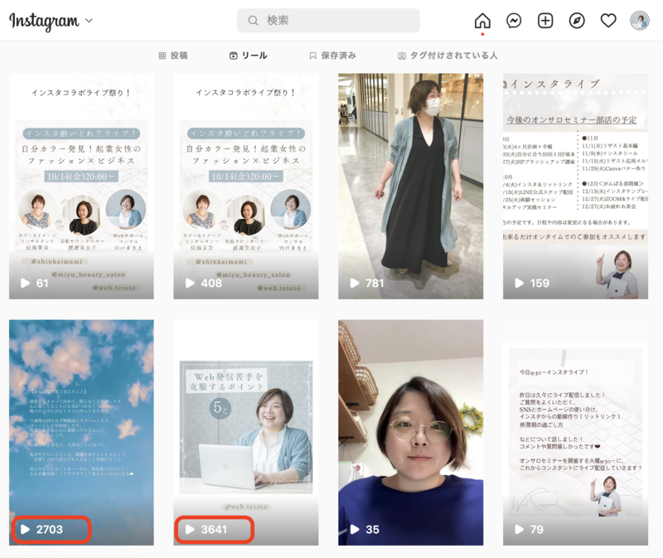Open activity notifications heart icon
This screenshot has width=663, height=558.
coord(608,20)
